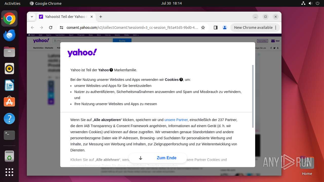Open Chrome three-dot menu
Image resolution: width=324 pixels, height=182 pixels.
pyautogui.click(x=276, y=28)
